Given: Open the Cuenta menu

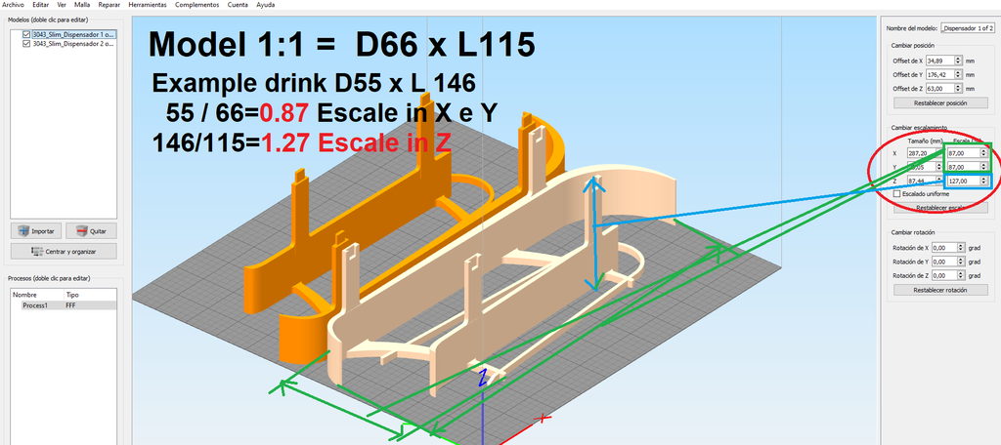Looking at the screenshot, I should [239, 5].
